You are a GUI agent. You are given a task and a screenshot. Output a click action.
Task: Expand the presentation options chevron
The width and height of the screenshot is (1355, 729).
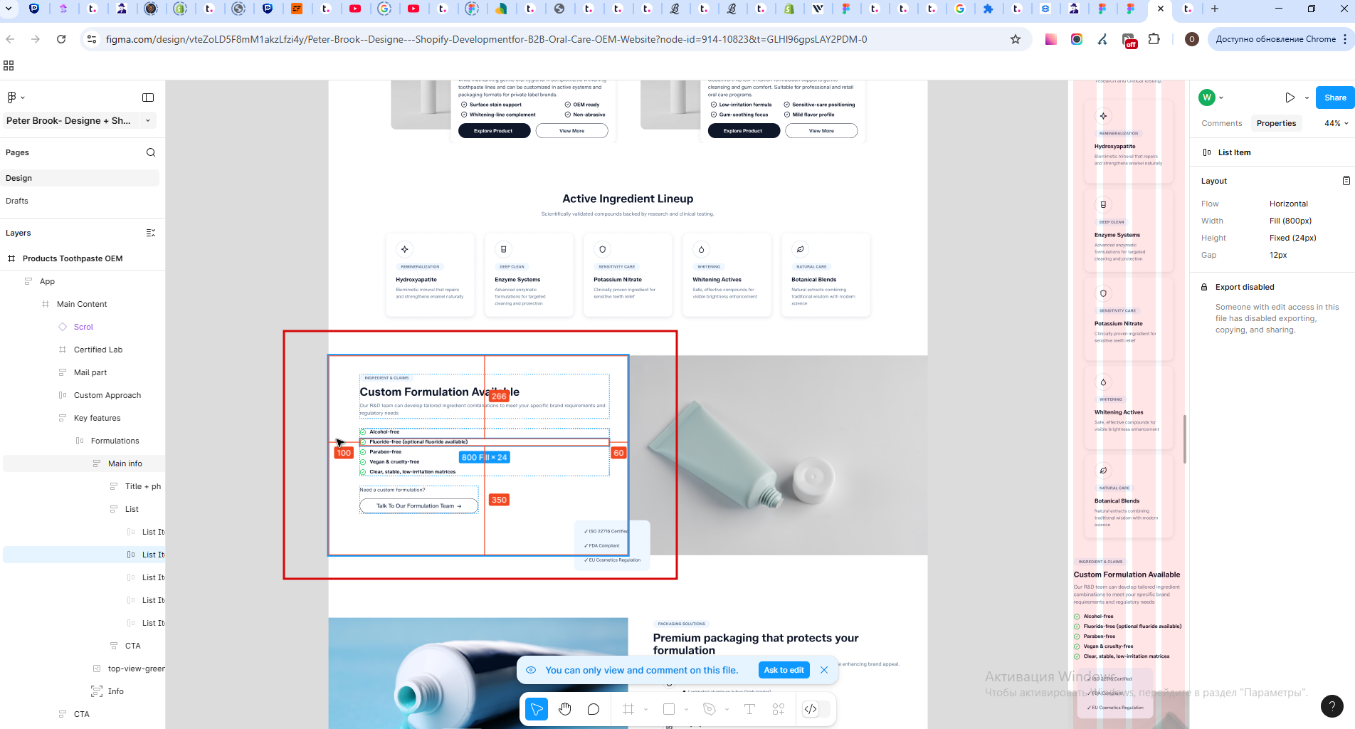click(x=1307, y=98)
